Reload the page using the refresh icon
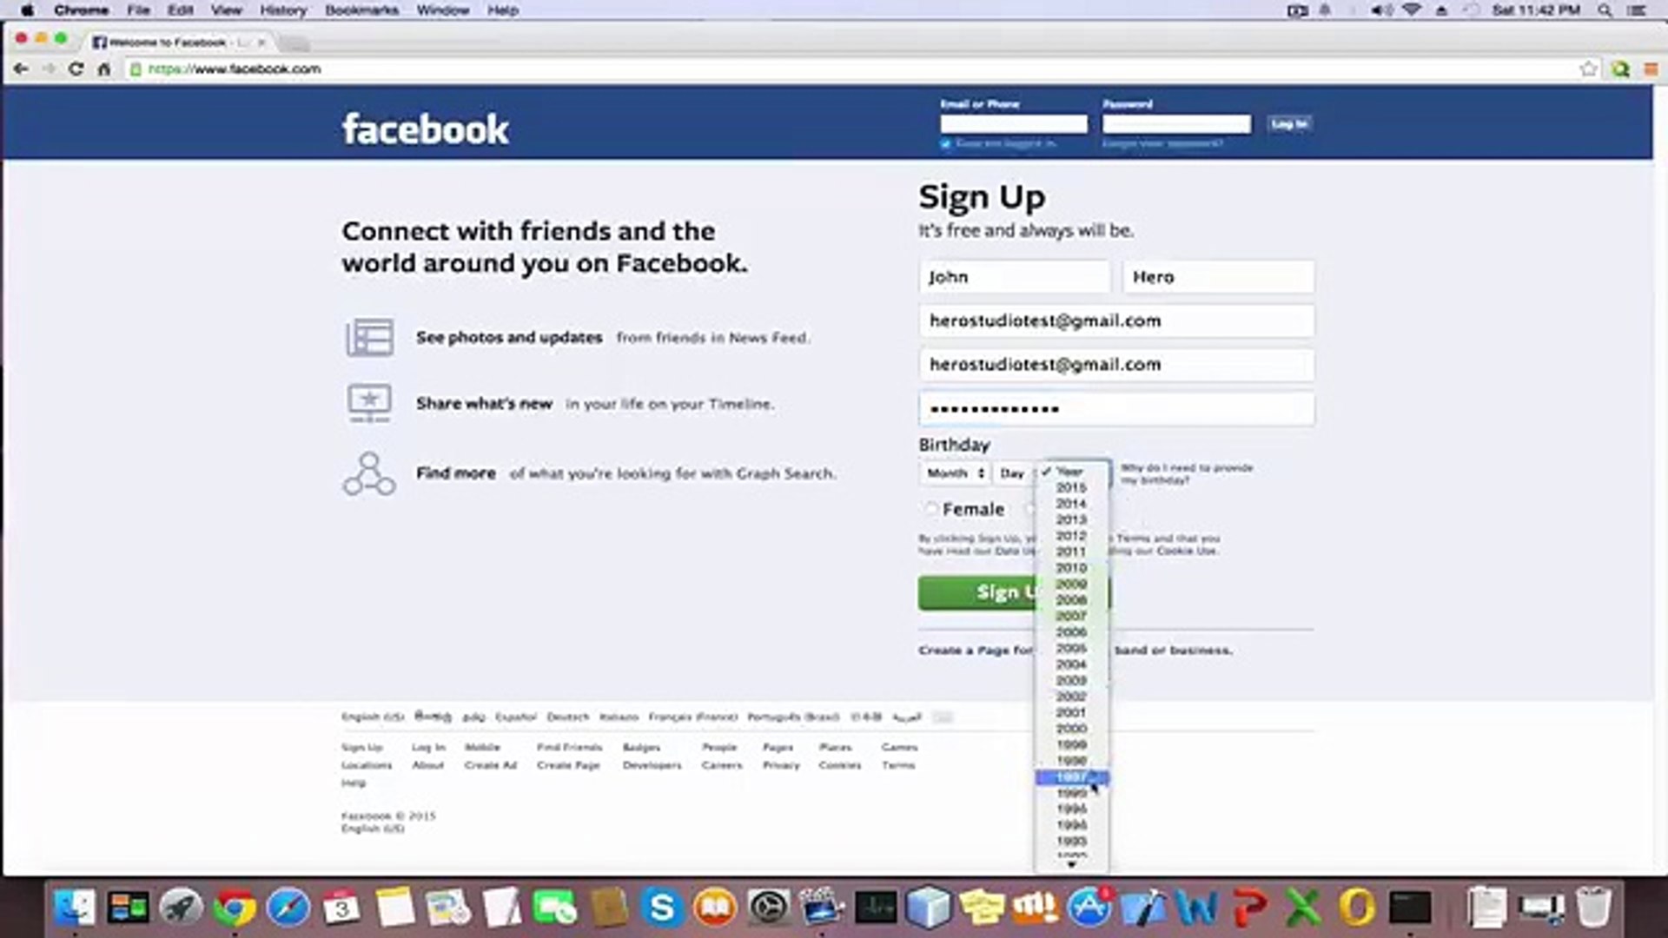The image size is (1668, 938). click(x=76, y=69)
